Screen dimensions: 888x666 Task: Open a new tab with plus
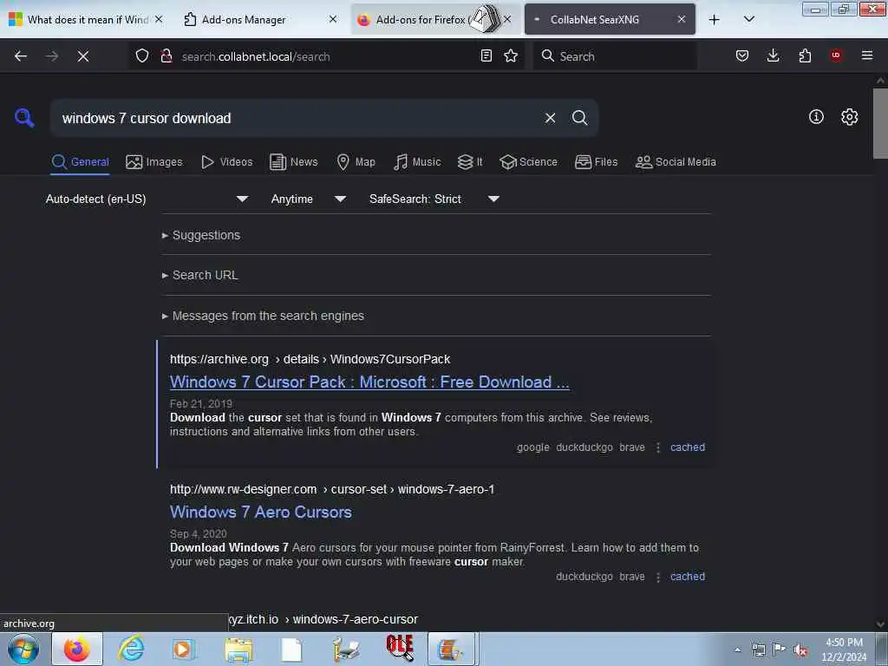(x=715, y=19)
